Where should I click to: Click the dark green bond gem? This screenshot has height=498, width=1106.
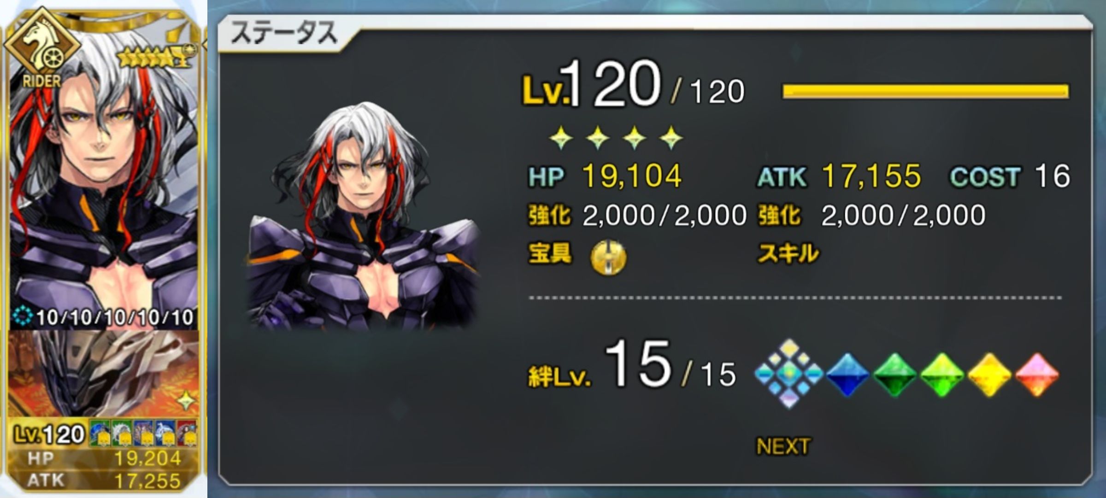coord(895,375)
